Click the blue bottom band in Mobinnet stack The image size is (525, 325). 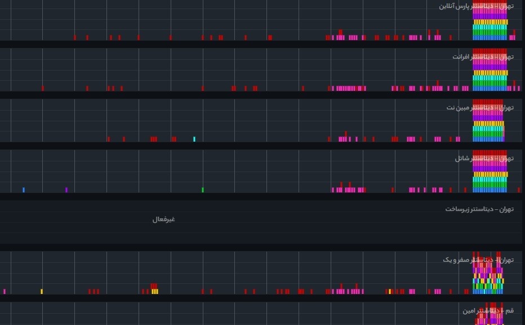coord(488,139)
